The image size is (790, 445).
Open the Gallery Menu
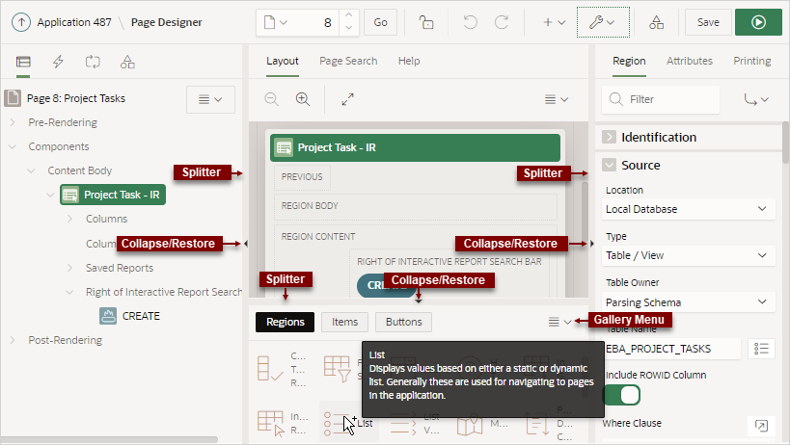pos(559,322)
